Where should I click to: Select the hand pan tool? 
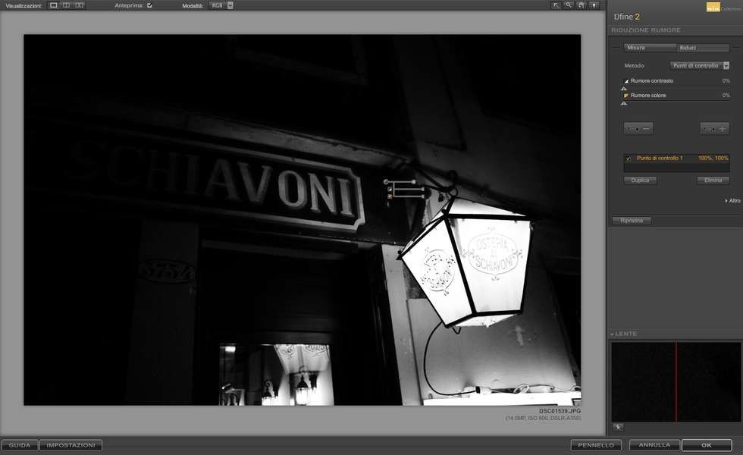(x=581, y=5)
